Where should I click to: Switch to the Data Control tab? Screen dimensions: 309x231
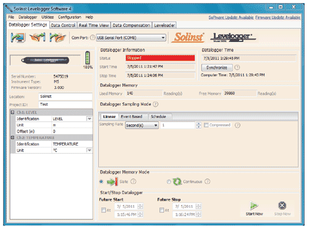(x=63, y=25)
